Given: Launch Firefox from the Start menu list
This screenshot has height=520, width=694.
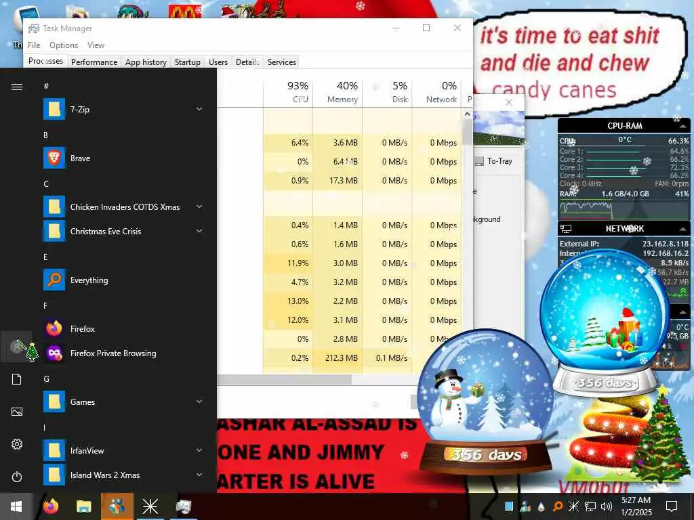Looking at the screenshot, I should click(x=125, y=328).
